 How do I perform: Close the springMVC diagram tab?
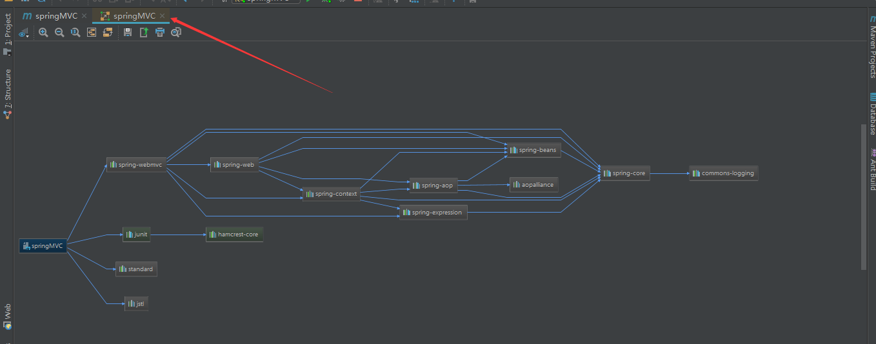(163, 16)
